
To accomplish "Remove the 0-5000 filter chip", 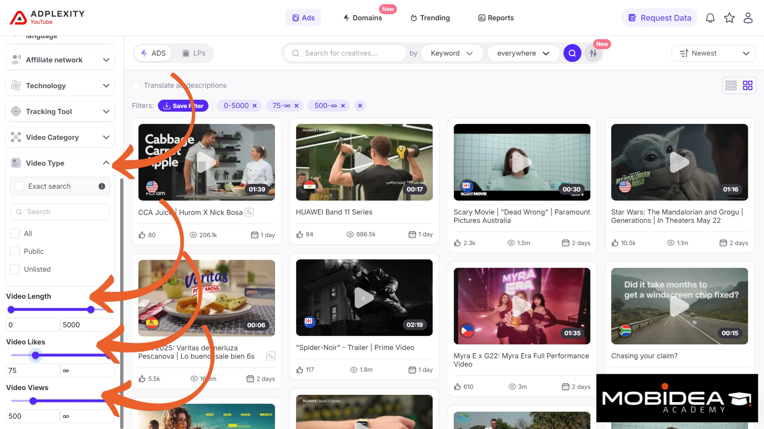I will 255,106.
